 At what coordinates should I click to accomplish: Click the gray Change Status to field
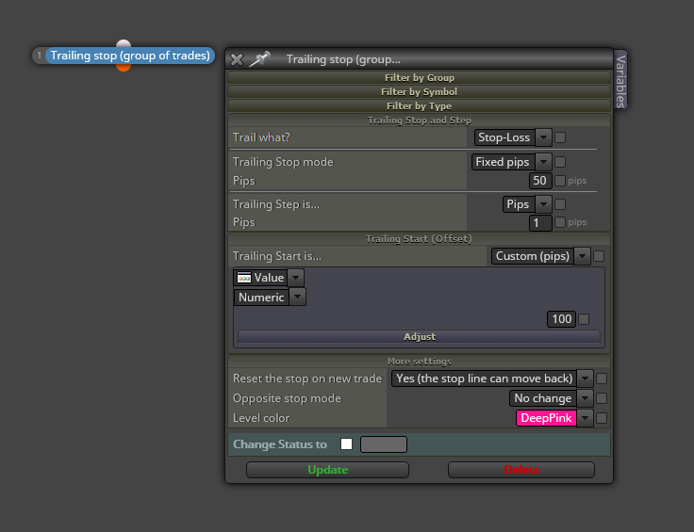coord(384,444)
